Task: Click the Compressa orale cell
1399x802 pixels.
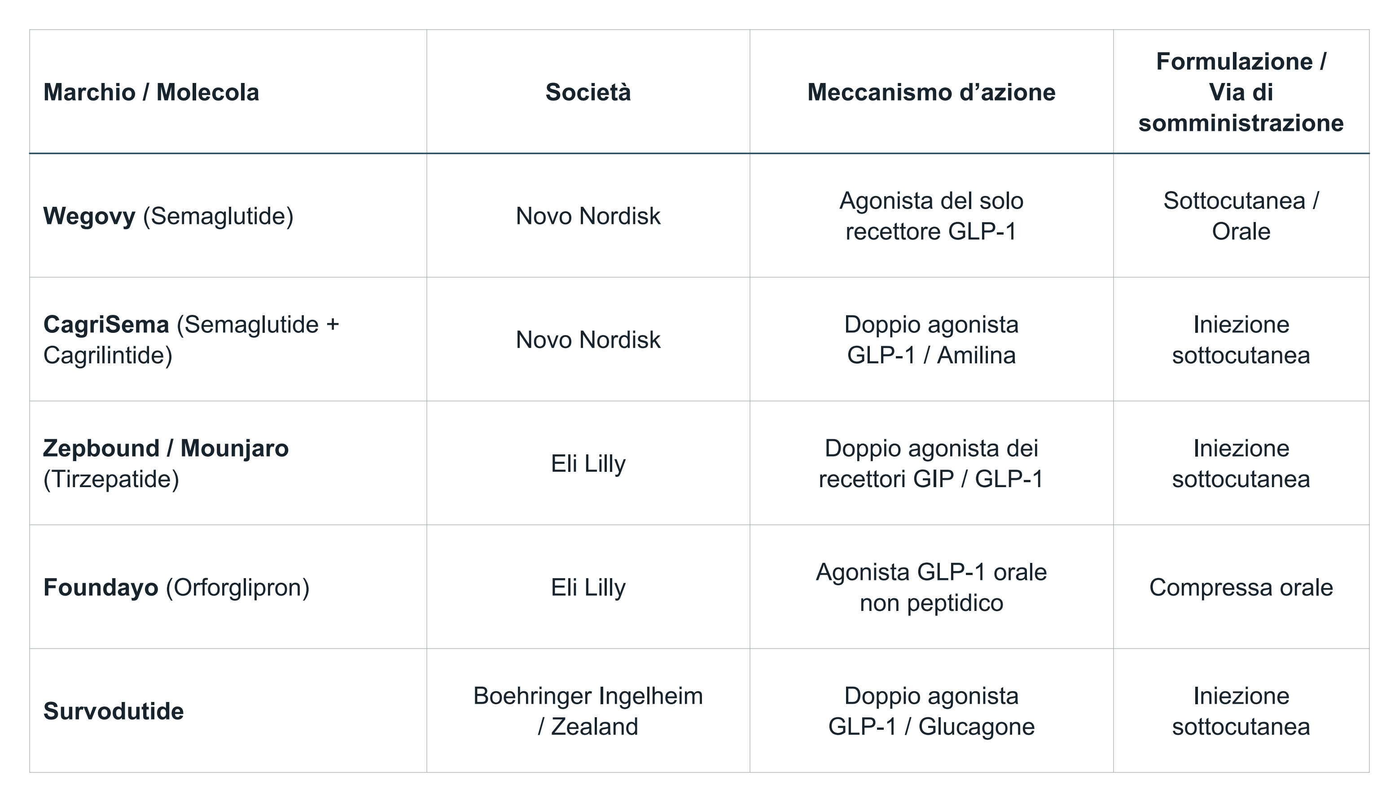Action: tap(1241, 588)
